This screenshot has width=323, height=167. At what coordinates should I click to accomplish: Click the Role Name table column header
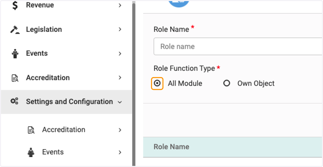[171, 147]
